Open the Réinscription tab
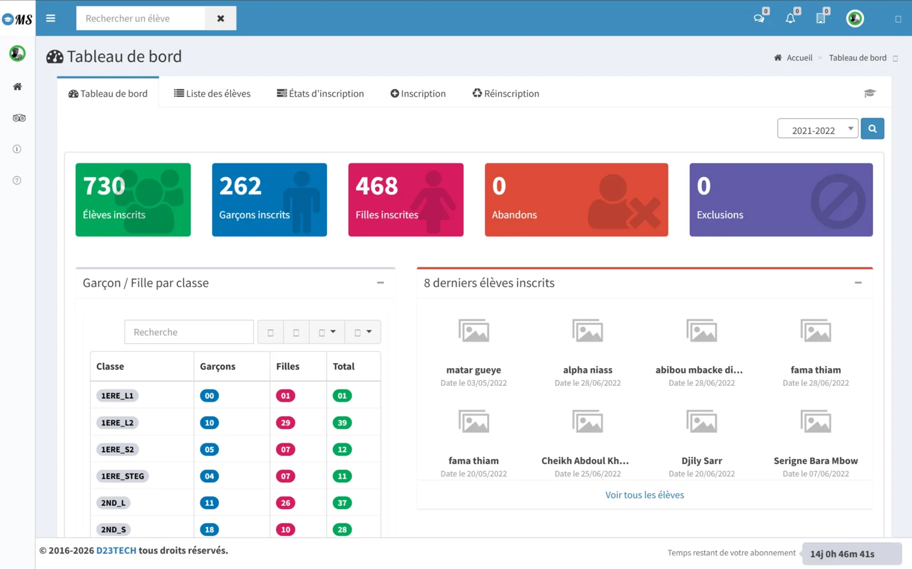This screenshot has height=569, width=912. [x=505, y=93]
